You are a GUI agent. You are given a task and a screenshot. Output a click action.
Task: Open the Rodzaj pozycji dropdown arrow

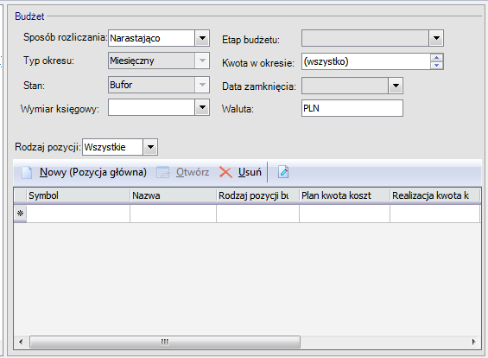click(x=150, y=147)
